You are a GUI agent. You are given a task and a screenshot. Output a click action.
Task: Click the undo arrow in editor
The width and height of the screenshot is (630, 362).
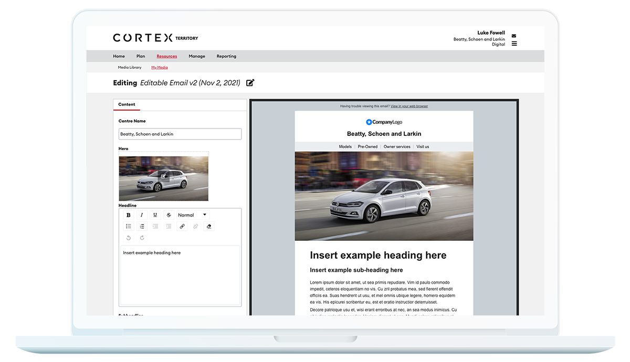(x=129, y=238)
